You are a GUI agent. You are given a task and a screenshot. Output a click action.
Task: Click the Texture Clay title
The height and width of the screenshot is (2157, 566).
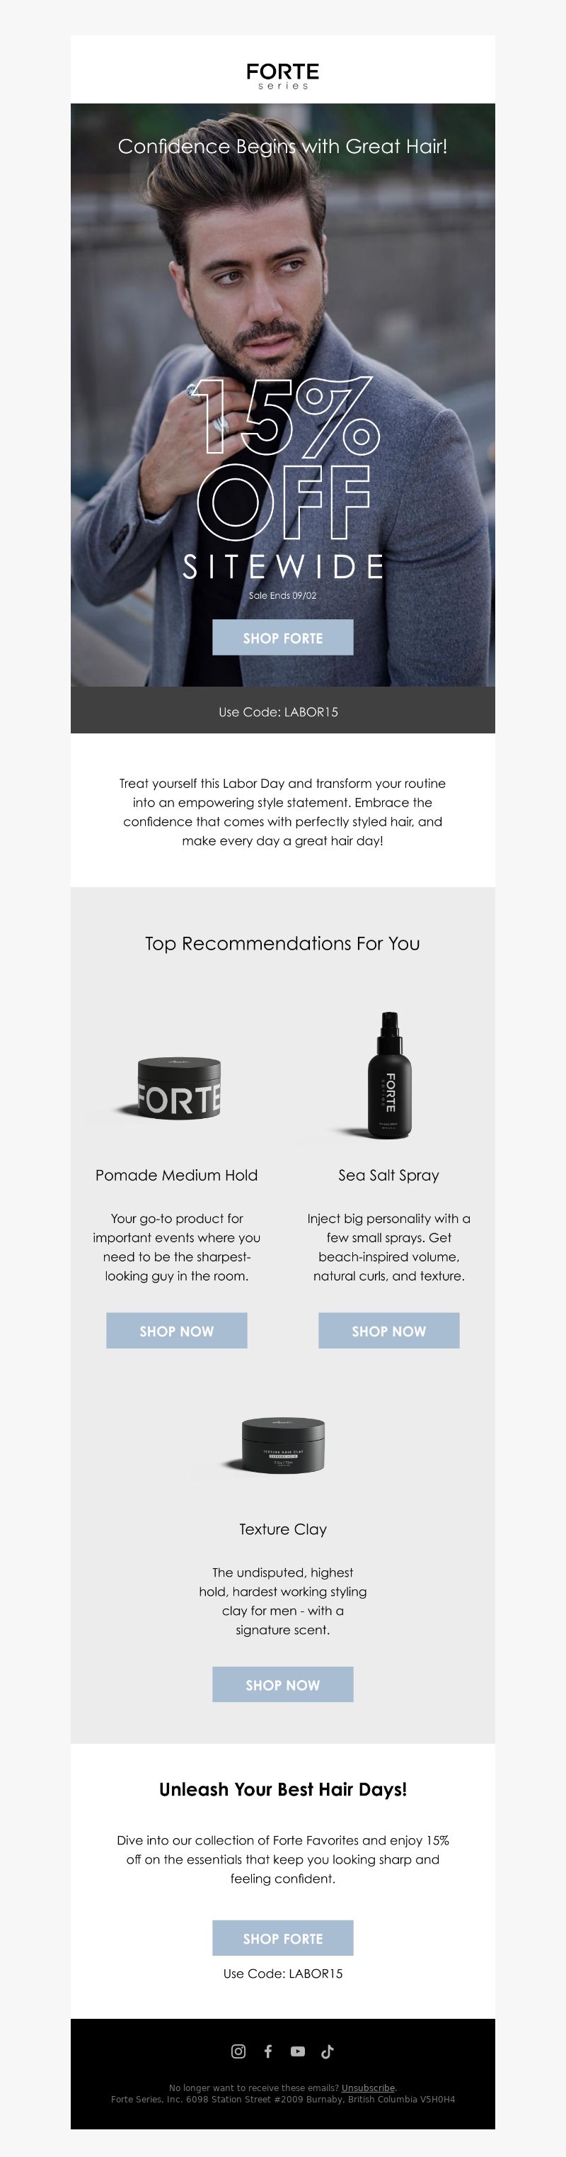(x=282, y=1529)
